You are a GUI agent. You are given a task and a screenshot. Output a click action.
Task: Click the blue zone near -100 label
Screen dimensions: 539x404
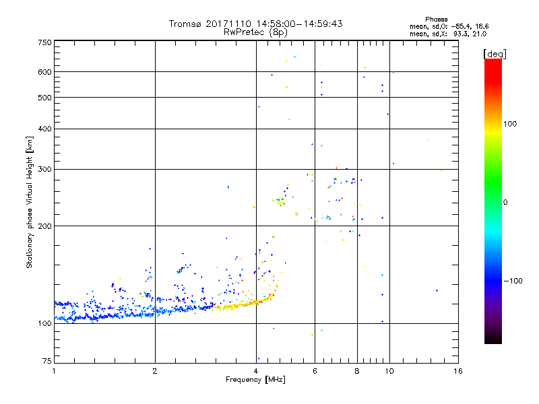point(493,281)
